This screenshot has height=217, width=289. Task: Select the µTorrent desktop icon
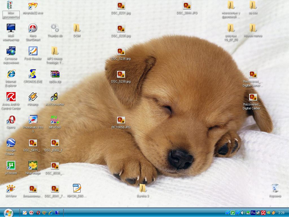(x=11, y=166)
